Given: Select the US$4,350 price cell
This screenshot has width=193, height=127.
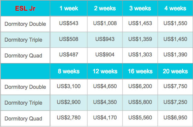Looking at the screenshot, I should [x=105, y=103].
